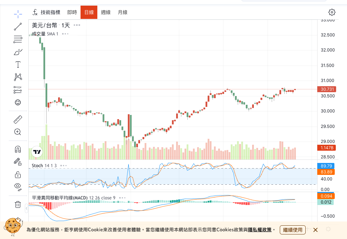The height and width of the screenshot is (239, 347).
Task: Switch to the 月線 monthly tab
Action: pos(123,12)
